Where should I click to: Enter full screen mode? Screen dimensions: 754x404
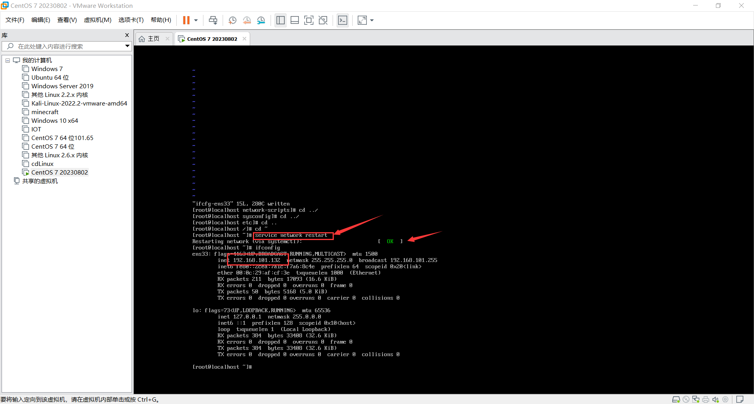[x=309, y=20]
